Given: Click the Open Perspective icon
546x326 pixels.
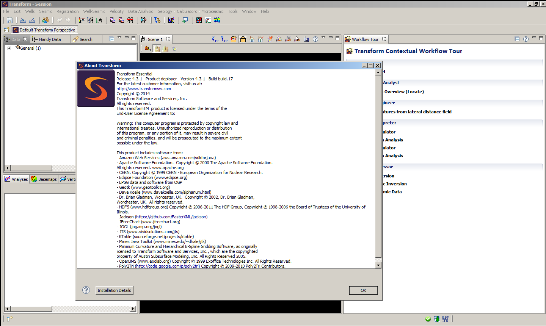Looking at the screenshot, I should pos(6,30).
